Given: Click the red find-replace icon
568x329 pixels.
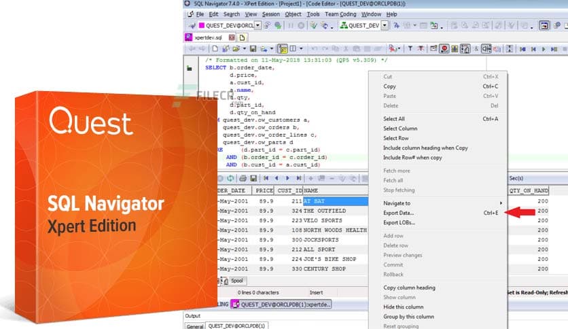Looking at the screenshot, I should click(392, 48).
